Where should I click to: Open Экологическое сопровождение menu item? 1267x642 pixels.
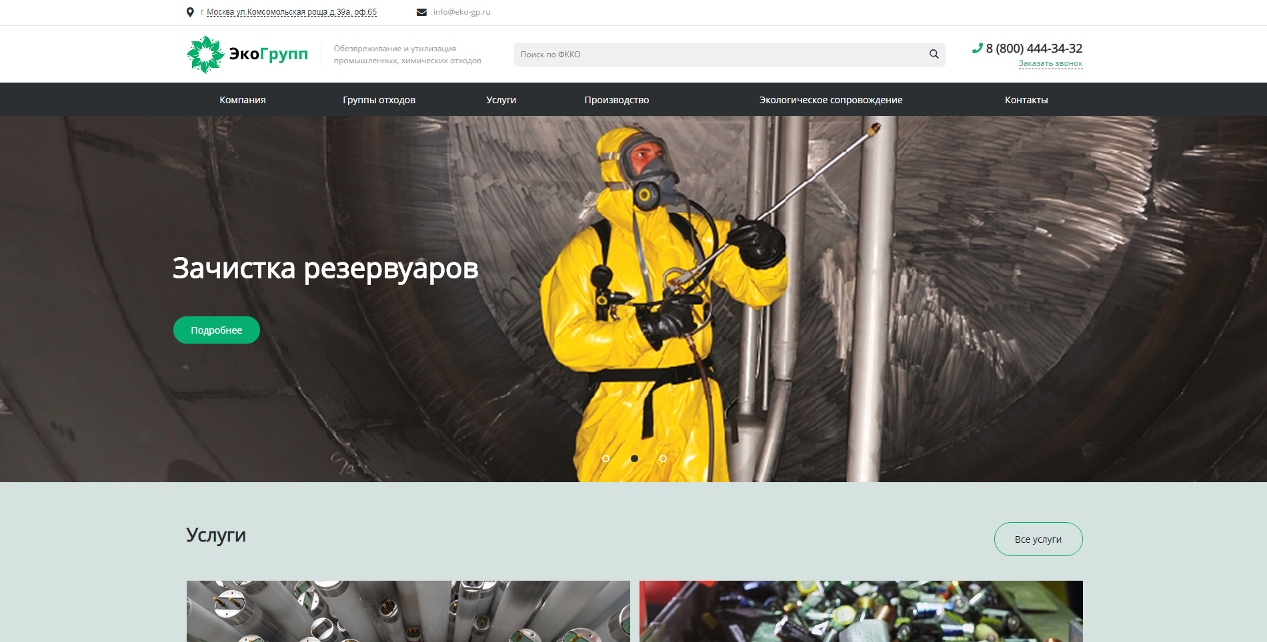click(x=831, y=100)
